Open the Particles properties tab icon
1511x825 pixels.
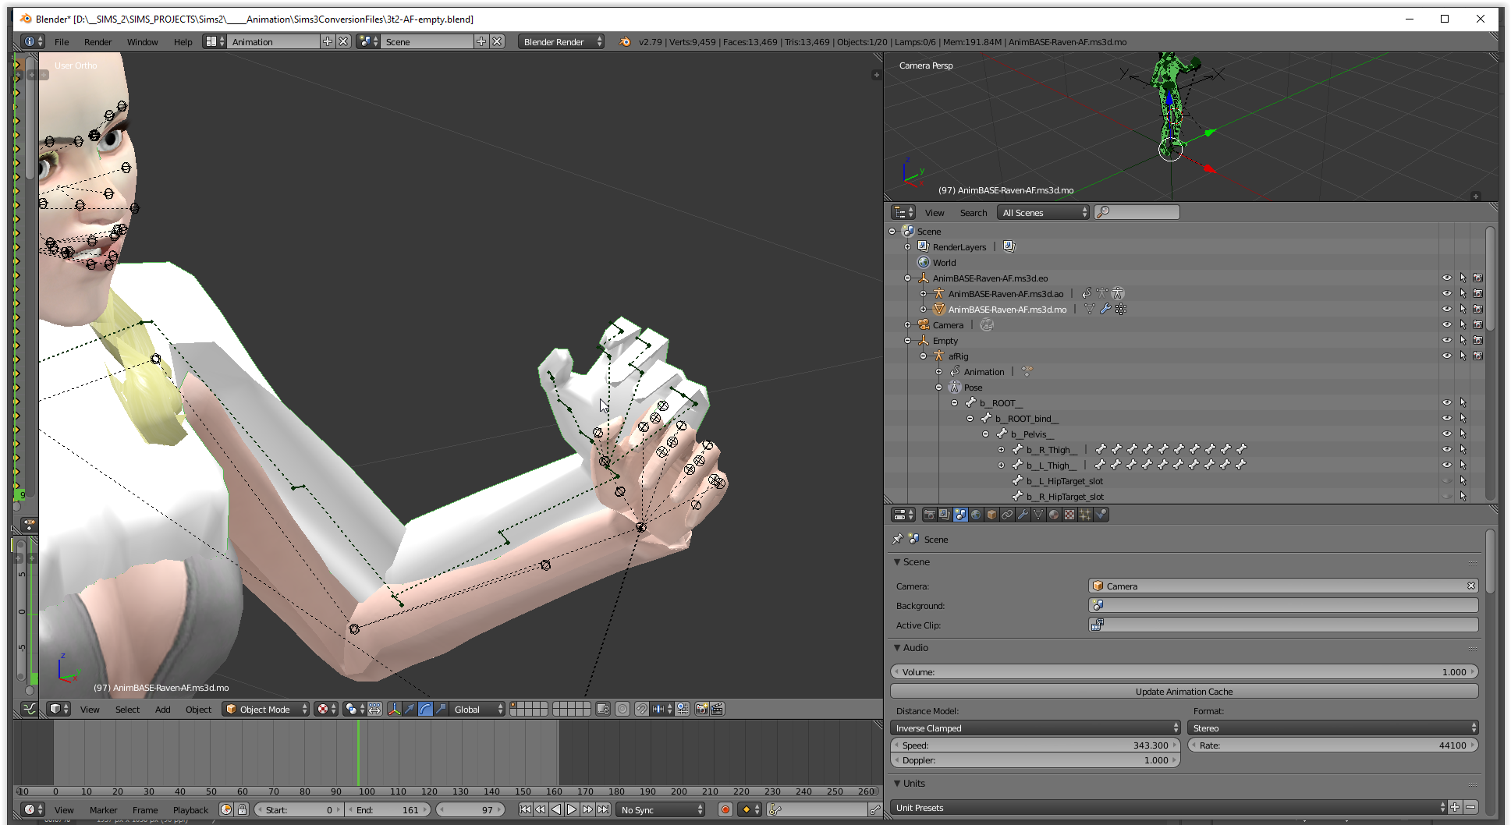coord(1085,515)
